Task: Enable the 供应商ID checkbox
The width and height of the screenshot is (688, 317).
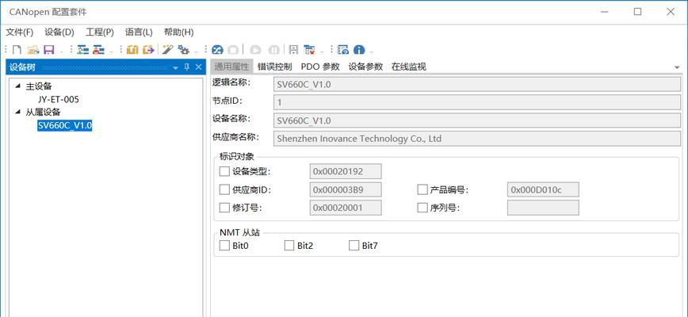Action: [224, 189]
